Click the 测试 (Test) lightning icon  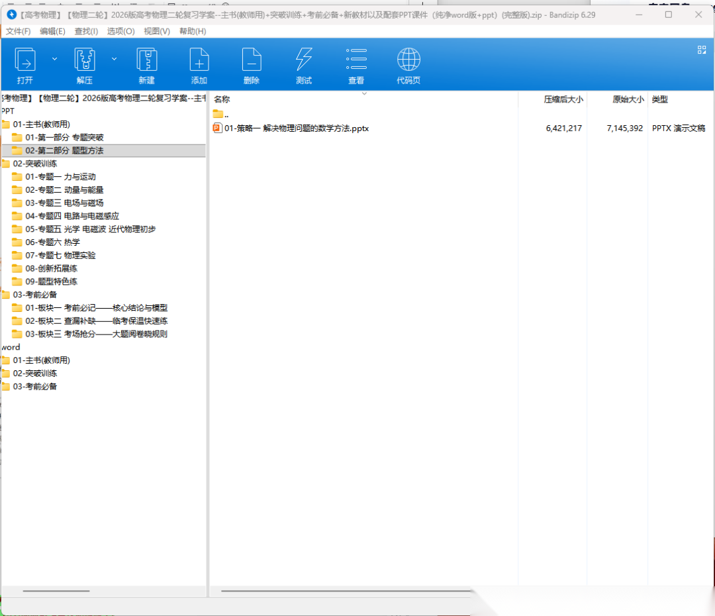point(303,61)
